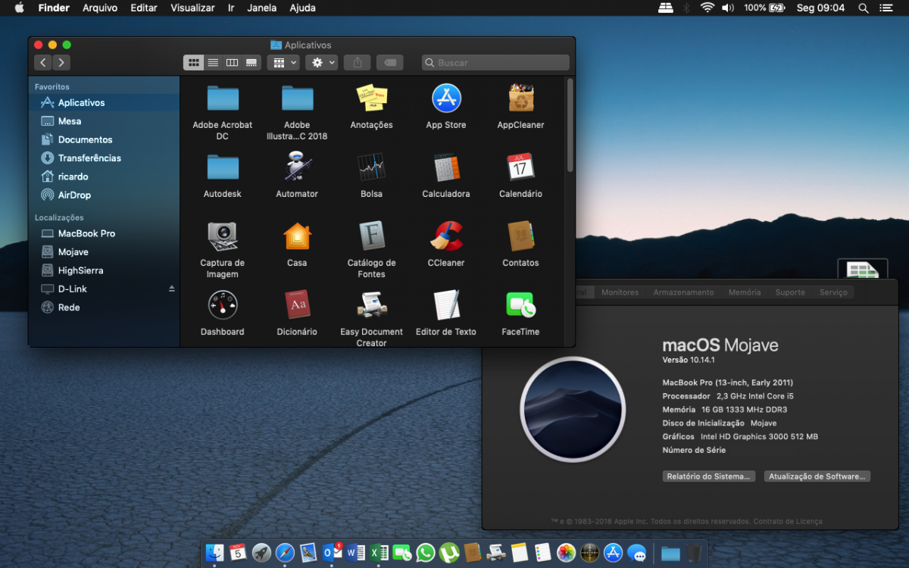Select the Anotações app icon
The image size is (909, 568).
coord(372,98)
